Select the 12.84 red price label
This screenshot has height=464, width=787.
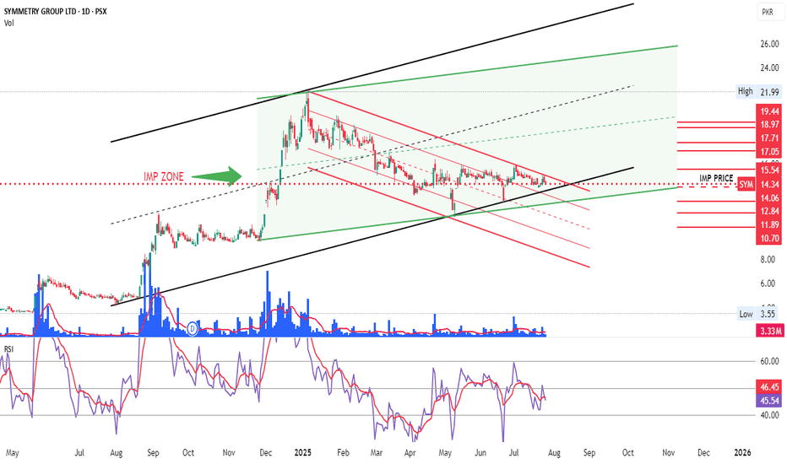(769, 211)
